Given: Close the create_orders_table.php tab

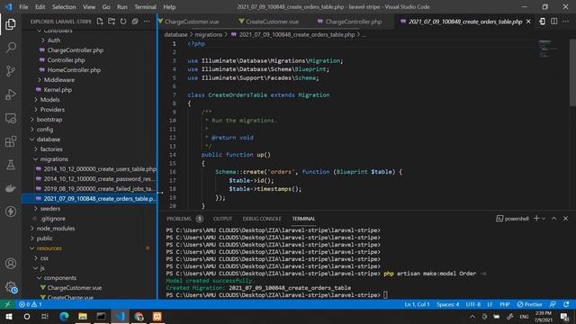Looking at the screenshot, I should (x=528, y=22).
